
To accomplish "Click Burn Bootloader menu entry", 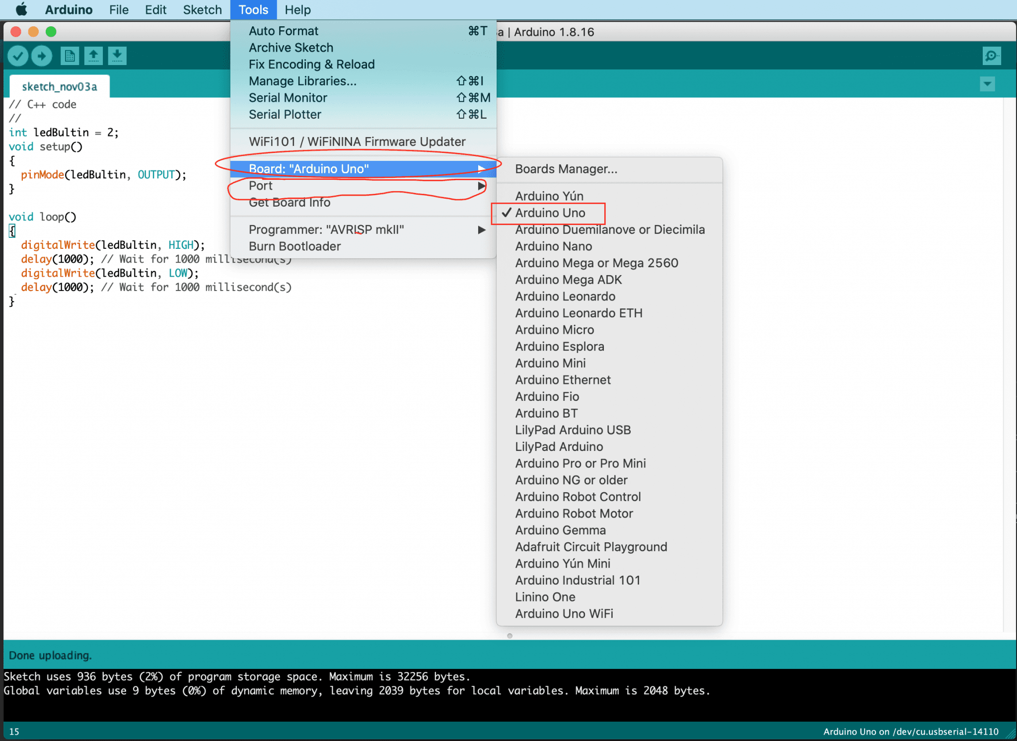I will pos(363,247).
